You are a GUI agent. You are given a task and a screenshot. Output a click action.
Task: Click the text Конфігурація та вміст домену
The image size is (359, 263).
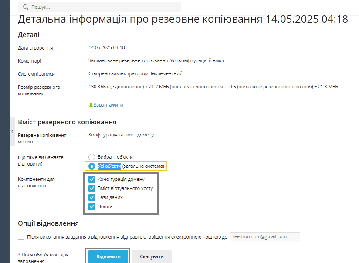[121, 135]
